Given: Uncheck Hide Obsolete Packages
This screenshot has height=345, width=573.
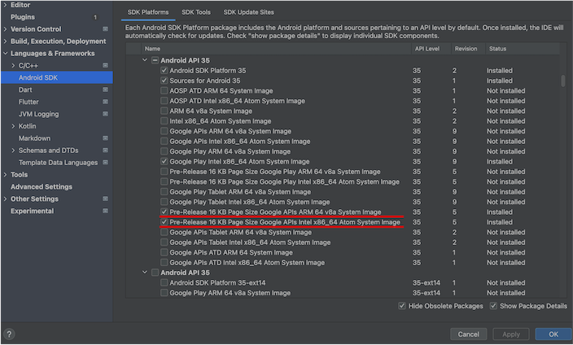Looking at the screenshot, I should 403,306.
